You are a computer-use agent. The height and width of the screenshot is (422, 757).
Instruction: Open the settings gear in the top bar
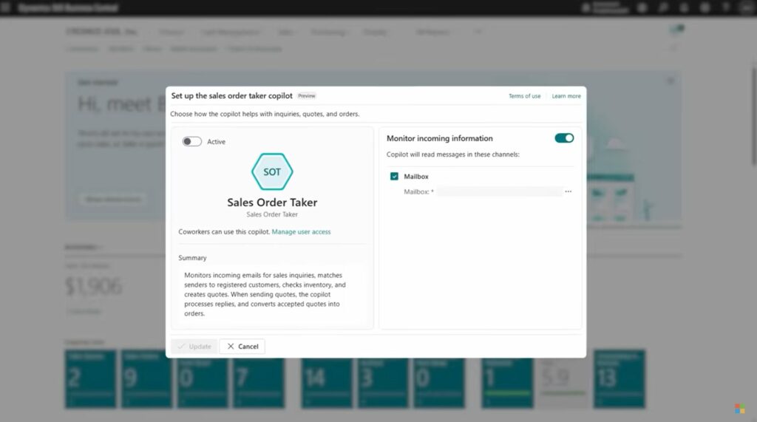[705, 7]
